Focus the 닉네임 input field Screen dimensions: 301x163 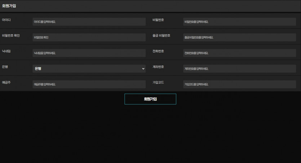89,53
